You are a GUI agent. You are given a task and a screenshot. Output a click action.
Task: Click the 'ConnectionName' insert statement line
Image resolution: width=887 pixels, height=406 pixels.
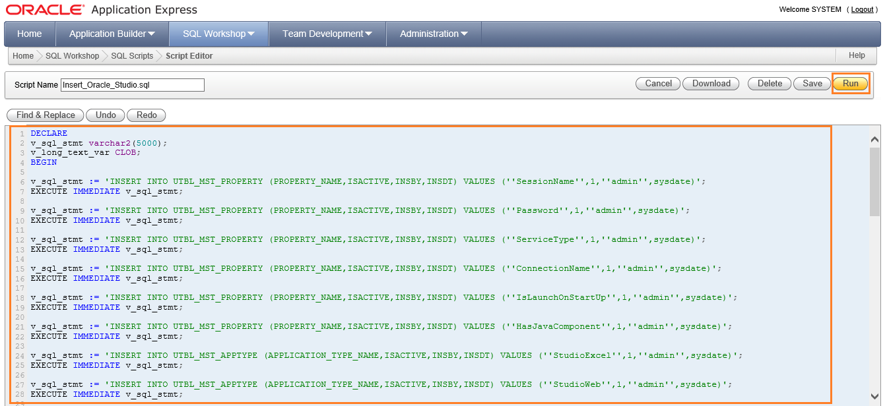pos(376,268)
